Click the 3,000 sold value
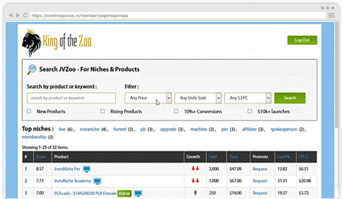Viewport: 343px width, 199px height. click(x=214, y=169)
